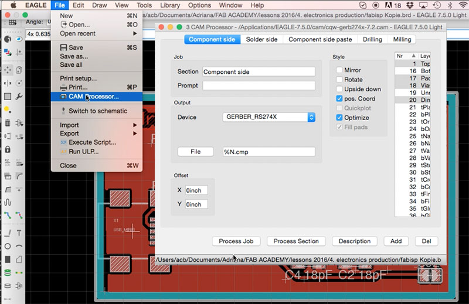Uncheck the pos. Coord checkbox
The width and height of the screenshot is (469, 304).
[x=339, y=98]
